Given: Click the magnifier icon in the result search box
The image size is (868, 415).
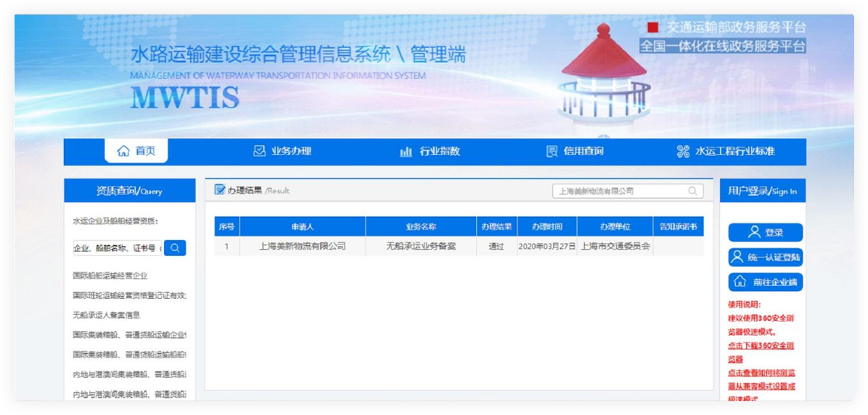Looking at the screenshot, I should coord(693,191).
